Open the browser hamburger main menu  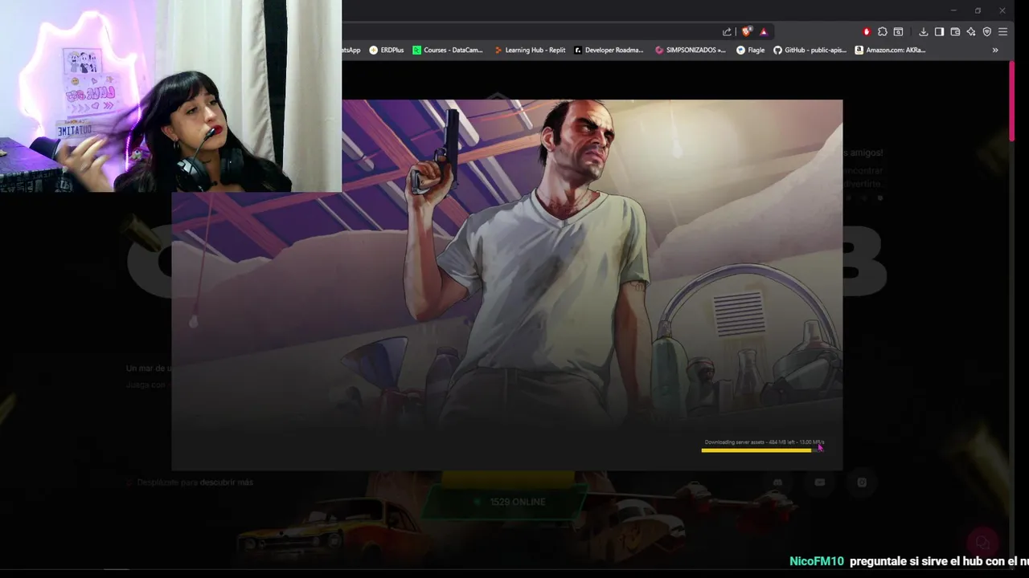click(1002, 32)
